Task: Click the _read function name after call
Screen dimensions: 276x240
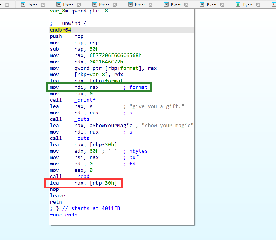Action: (x=83, y=177)
